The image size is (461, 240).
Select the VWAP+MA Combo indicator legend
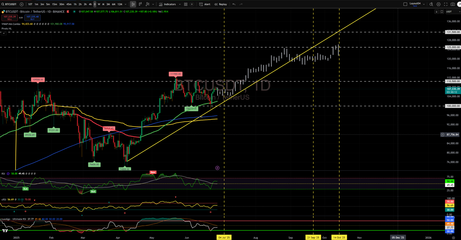point(11,24)
